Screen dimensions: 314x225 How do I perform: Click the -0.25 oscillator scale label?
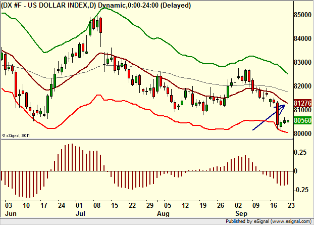(x=301, y=190)
